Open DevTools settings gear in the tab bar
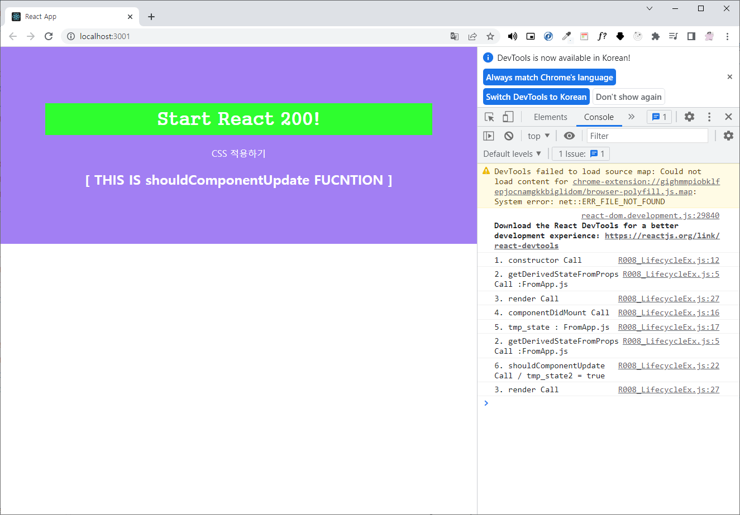740x515 pixels. pos(690,117)
